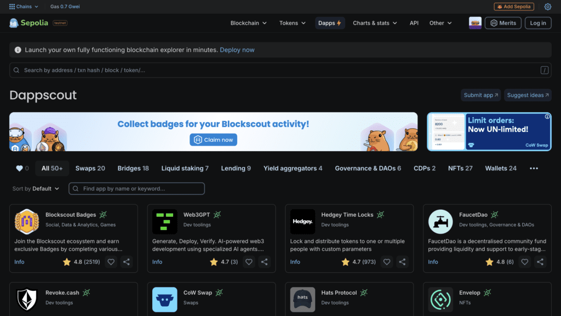The width and height of the screenshot is (561, 316).
Task: Expand the Other navigation dropdown
Action: (440, 23)
